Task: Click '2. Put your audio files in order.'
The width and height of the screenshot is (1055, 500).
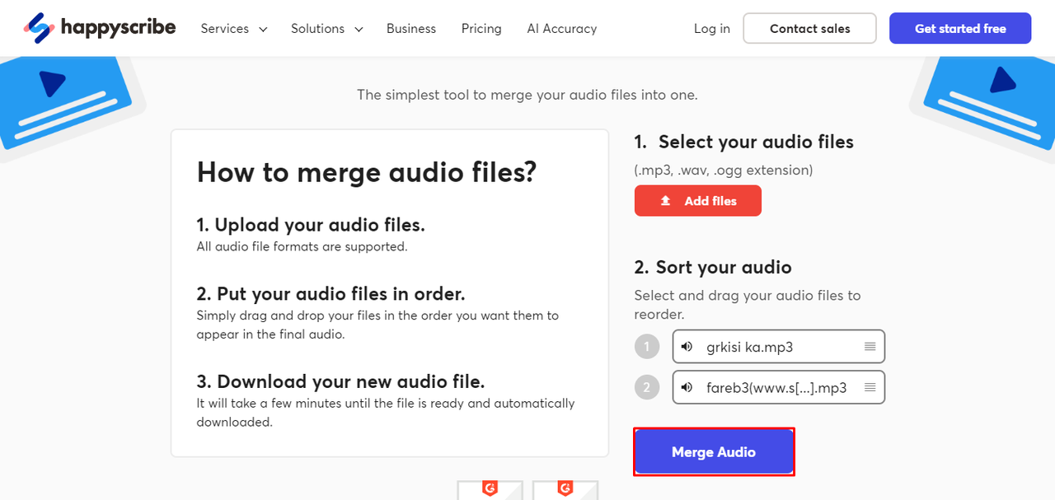Action: click(x=331, y=294)
